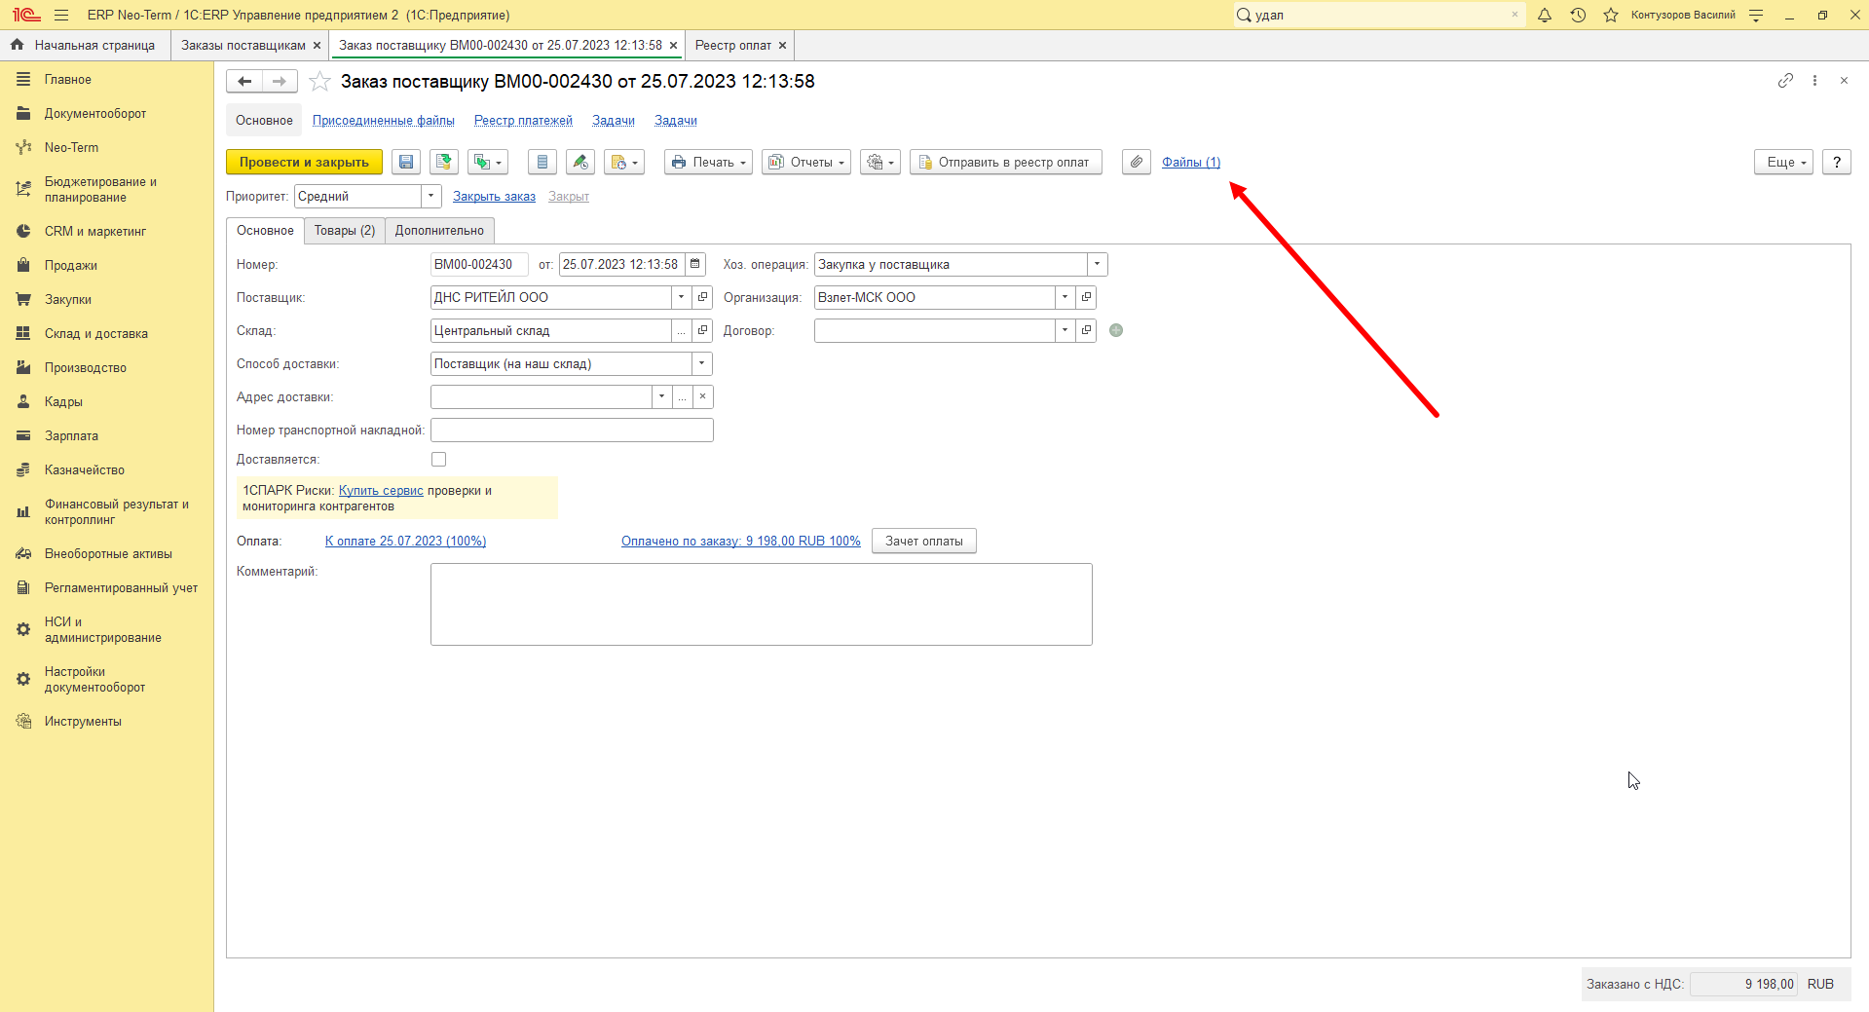Click the green add contract icon
Image resolution: width=1869 pixels, height=1012 pixels.
point(1116,330)
